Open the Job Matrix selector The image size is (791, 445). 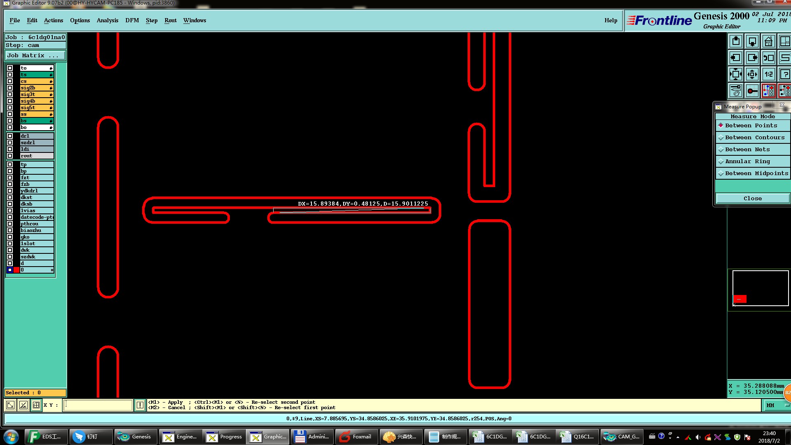pos(35,56)
